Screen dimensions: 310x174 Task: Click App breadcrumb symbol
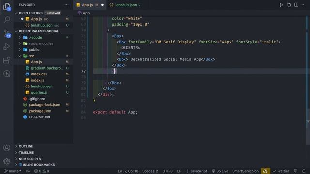84,13
